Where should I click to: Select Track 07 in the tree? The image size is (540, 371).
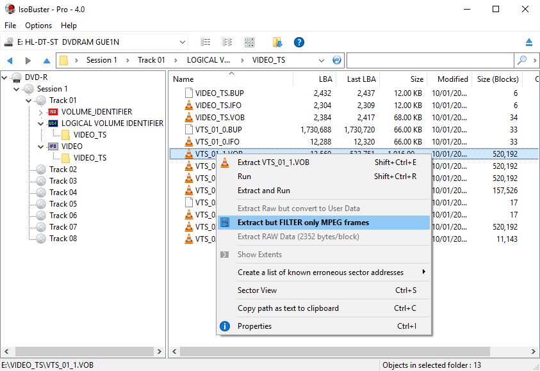(63, 227)
